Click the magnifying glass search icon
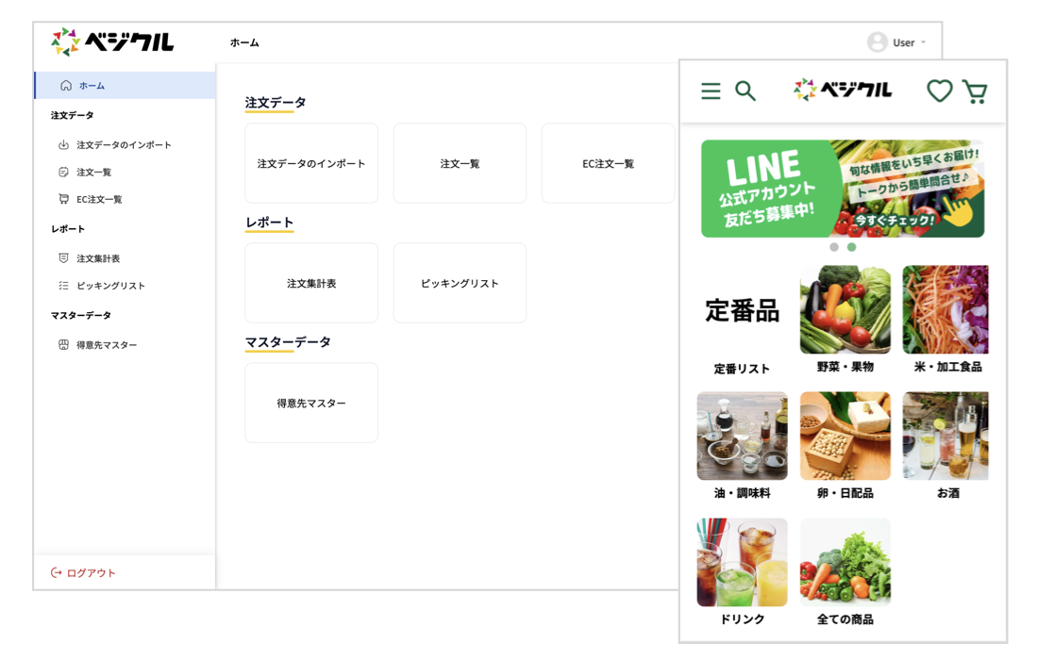 [745, 91]
